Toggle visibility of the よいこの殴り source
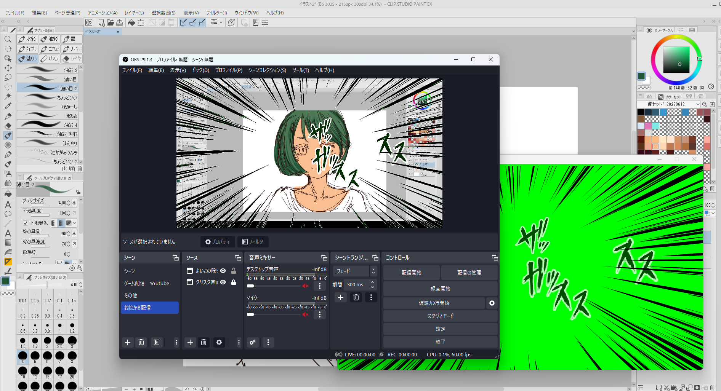The image size is (721, 391). 222,271
